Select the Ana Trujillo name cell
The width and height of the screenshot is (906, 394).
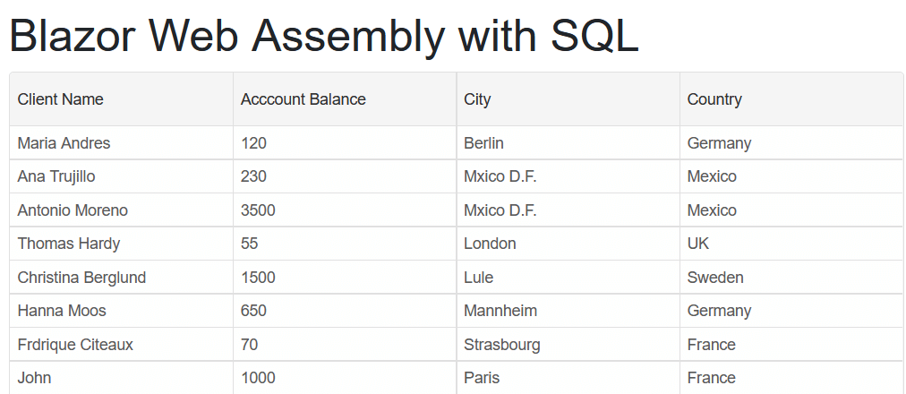pos(56,176)
